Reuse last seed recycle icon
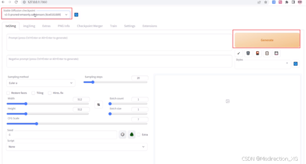This screenshot has width=306, height=164. point(132,134)
